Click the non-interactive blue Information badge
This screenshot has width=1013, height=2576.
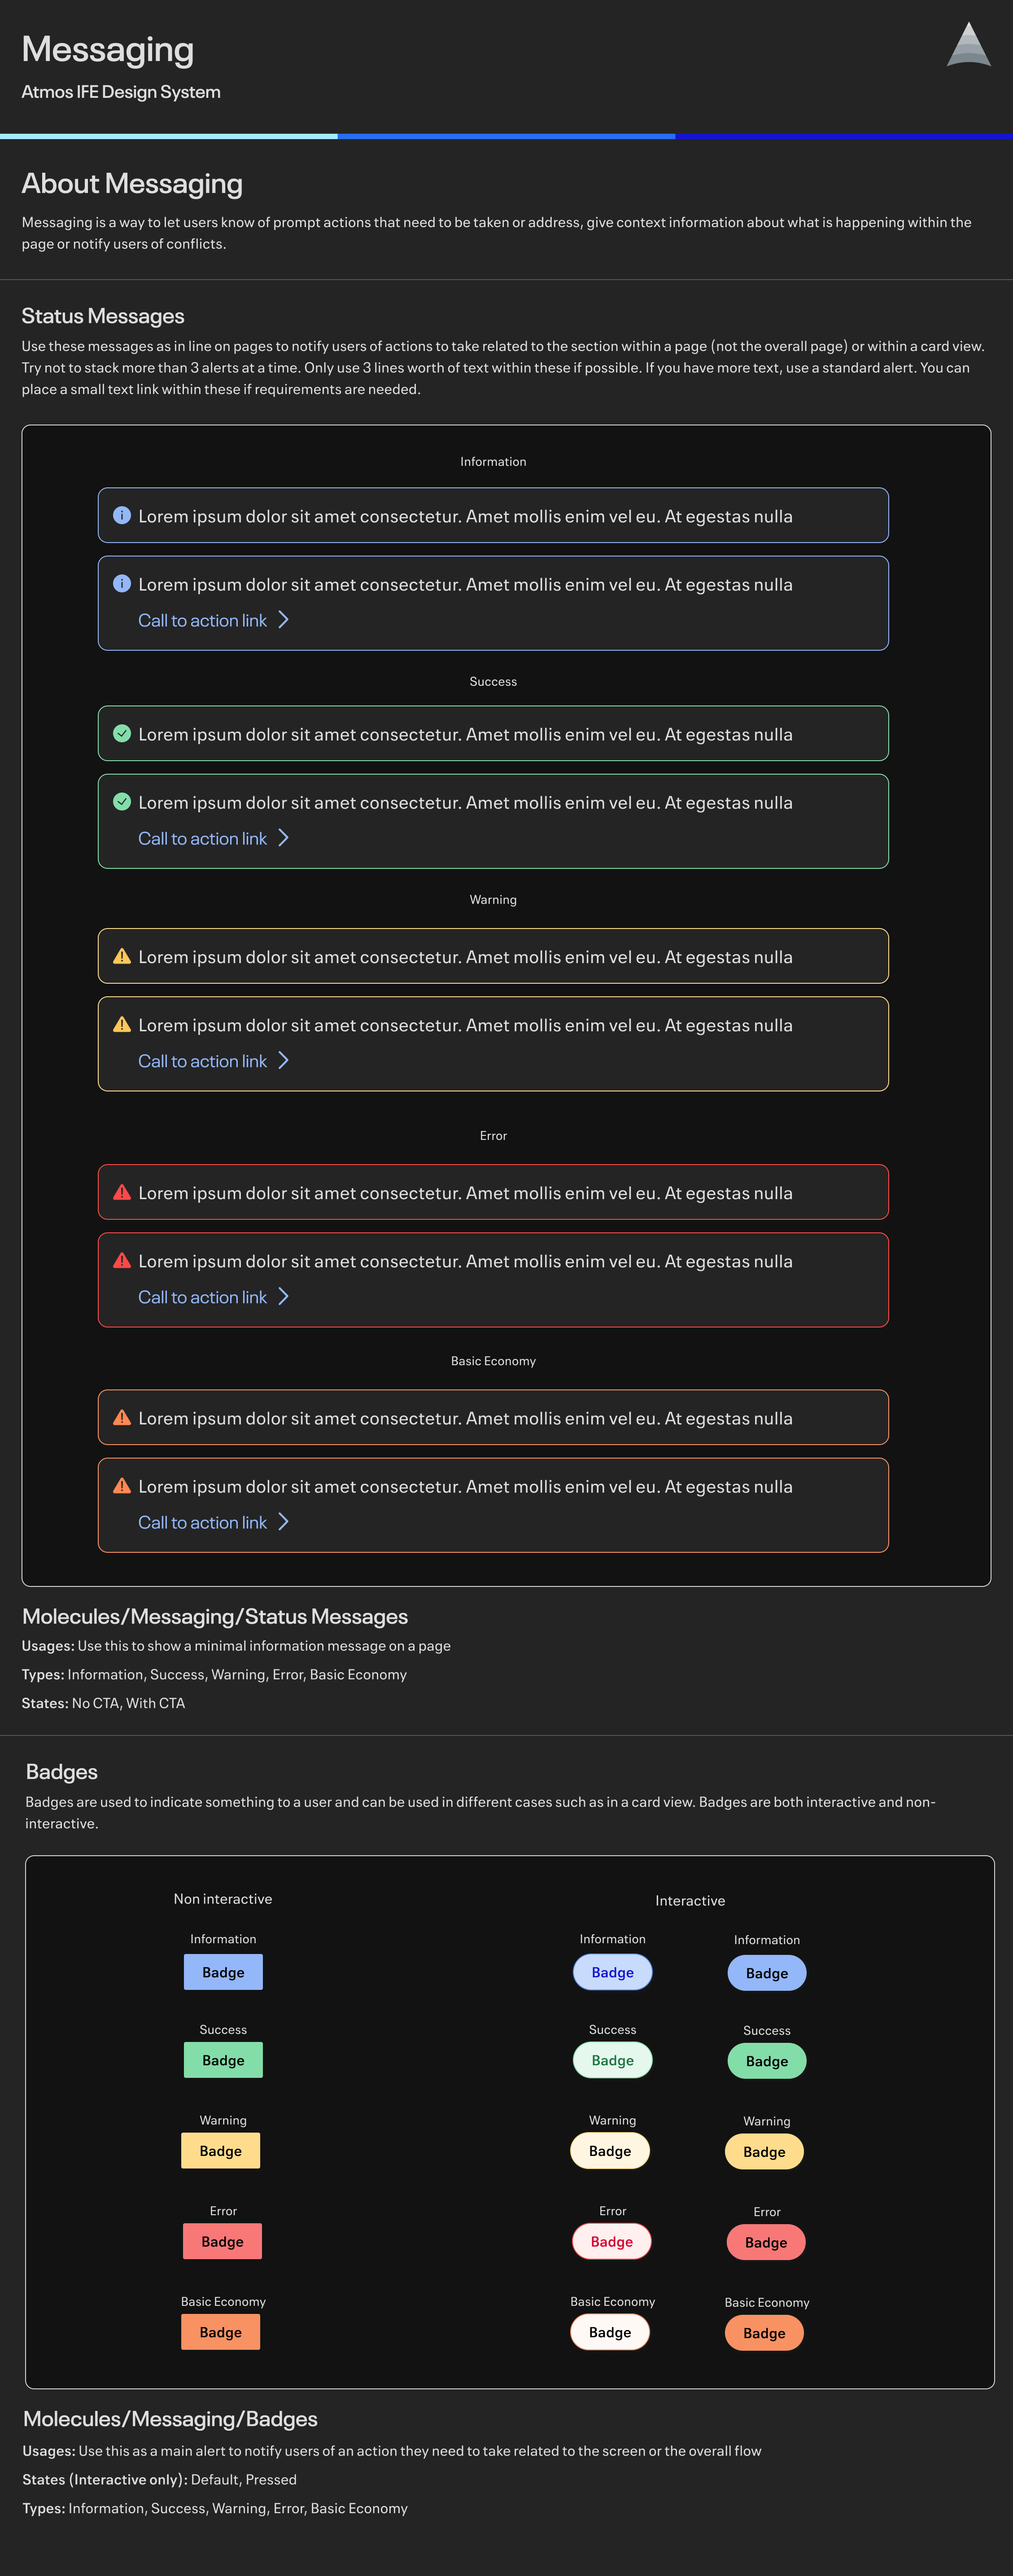point(223,1972)
